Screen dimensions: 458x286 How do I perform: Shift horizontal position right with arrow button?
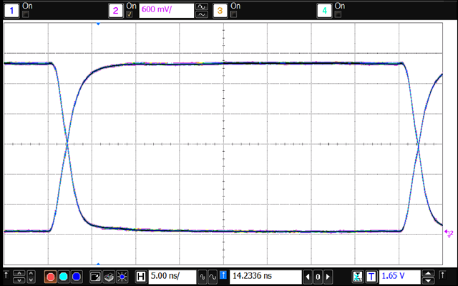(x=328, y=277)
